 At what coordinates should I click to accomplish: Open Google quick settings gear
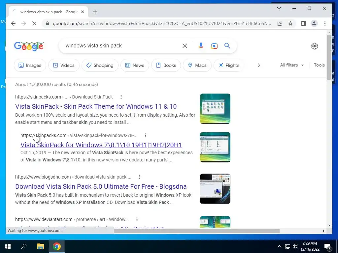pos(314,46)
